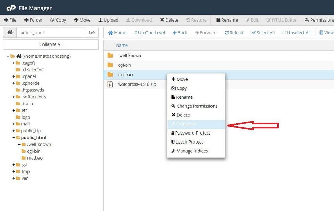The image size is (334, 211).
Task: Click the cPanel logo icon
Action: point(11,8)
